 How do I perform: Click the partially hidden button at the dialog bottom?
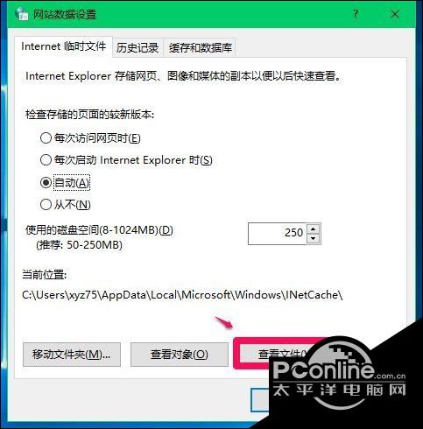point(260,400)
